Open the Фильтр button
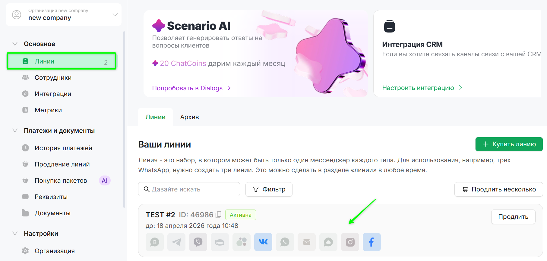The height and width of the screenshot is (261, 547). click(x=269, y=189)
